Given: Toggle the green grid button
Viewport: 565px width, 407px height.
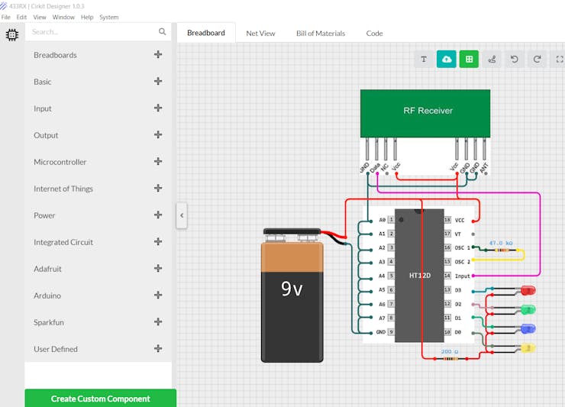Looking at the screenshot, I should coord(469,59).
